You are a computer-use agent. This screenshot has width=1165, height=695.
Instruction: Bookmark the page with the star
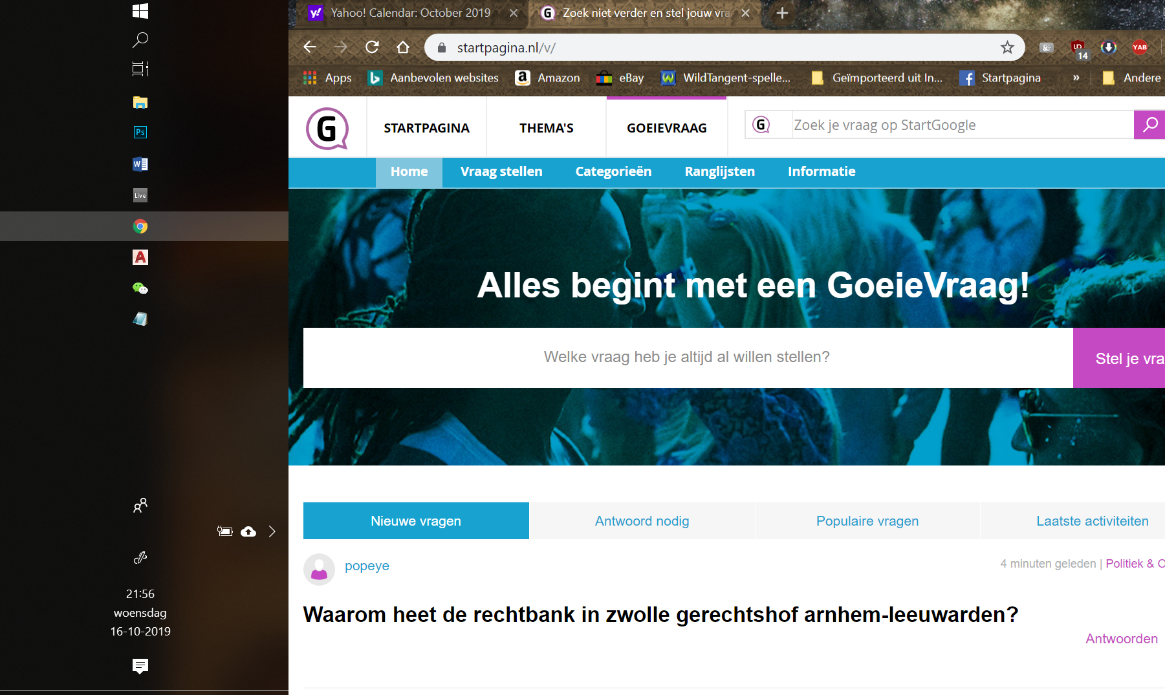[1007, 47]
